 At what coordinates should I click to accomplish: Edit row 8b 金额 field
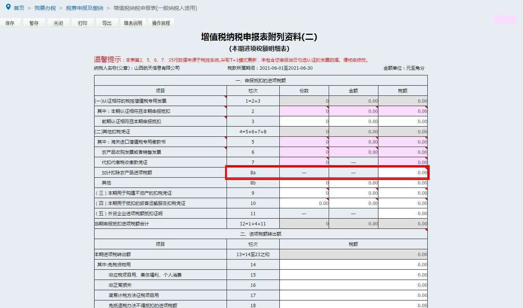(x=353, y=183)
